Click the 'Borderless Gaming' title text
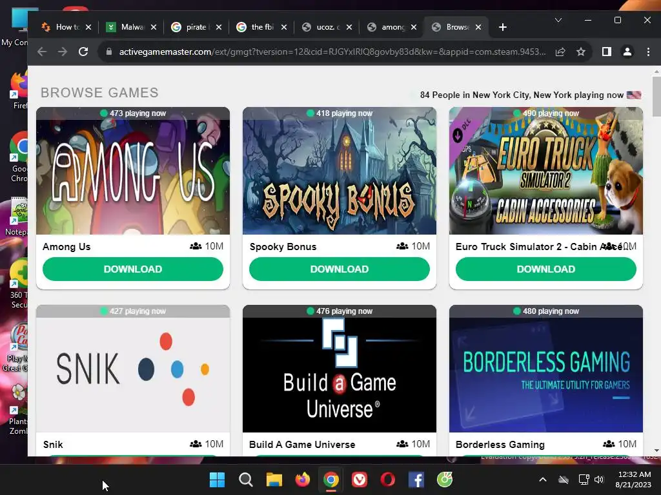The width and height of the screenshot is (661, 495). pos(500,445)
